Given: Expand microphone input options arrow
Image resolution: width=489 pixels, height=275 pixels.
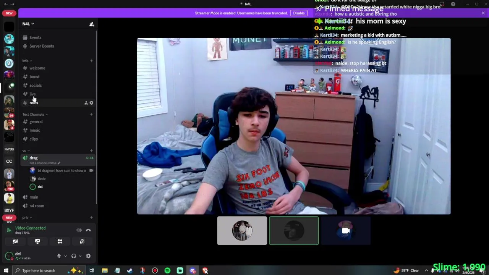Looking at the screenshot, I should pos(65,256).
